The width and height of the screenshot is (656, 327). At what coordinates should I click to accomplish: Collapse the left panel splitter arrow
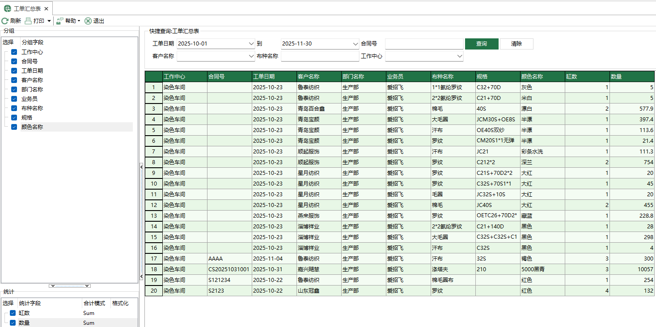click(x=141, y=166)
